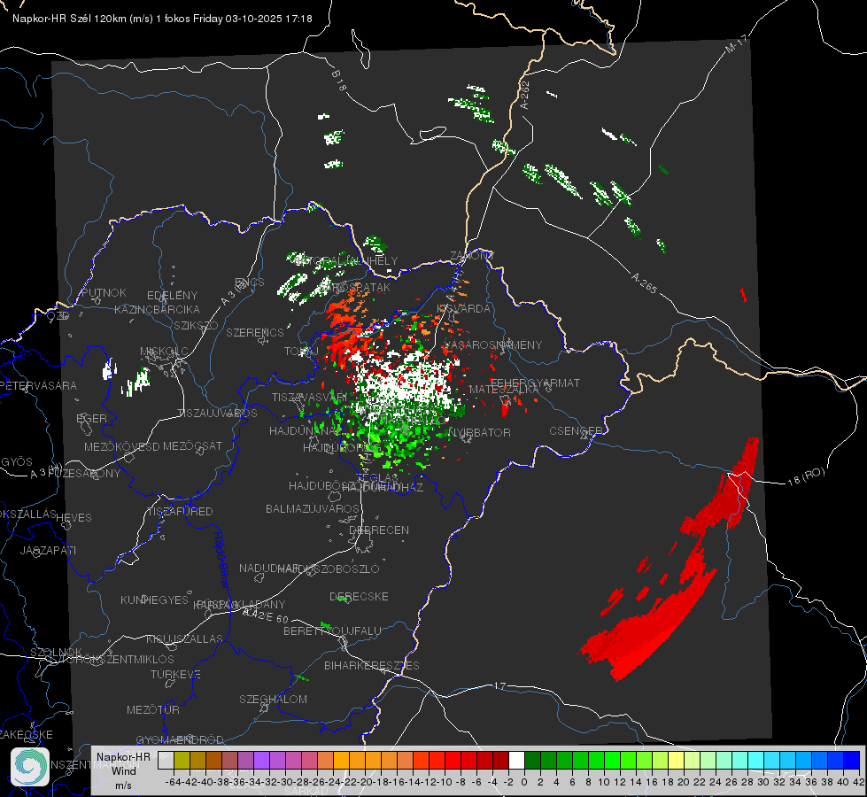Image resolution: width=867 pixels, height=797 pixels.
Task: Click the legend value 30
Action: [763, 782]
